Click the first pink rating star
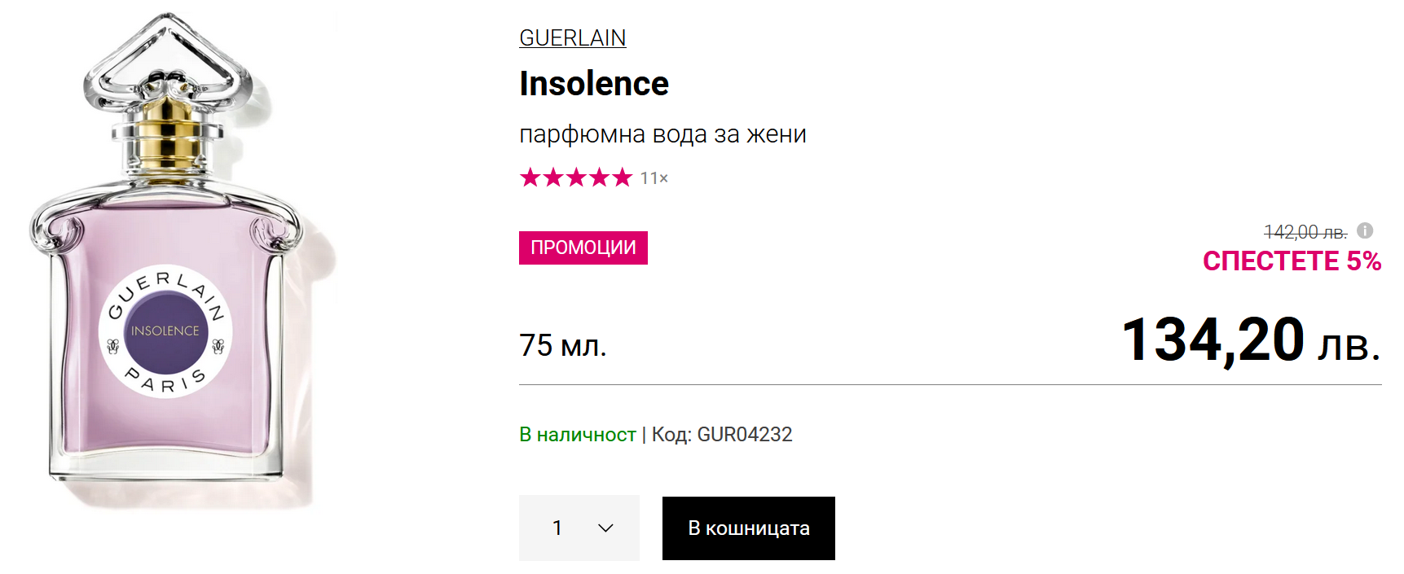Viewport: 1404px width, 574px height. pyautogui.click(x=530, y=177)
